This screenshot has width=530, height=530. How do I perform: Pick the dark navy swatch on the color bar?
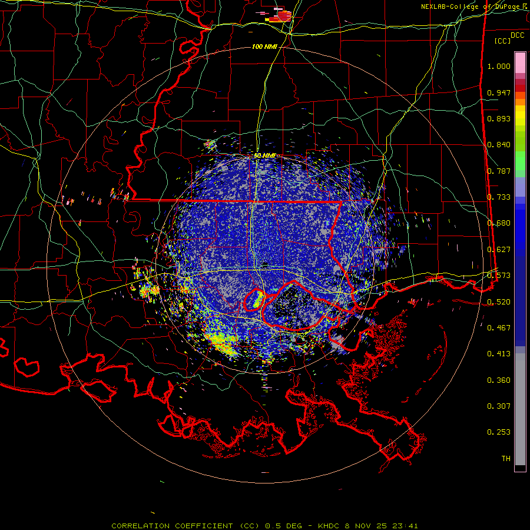click(x=520, y=297)
